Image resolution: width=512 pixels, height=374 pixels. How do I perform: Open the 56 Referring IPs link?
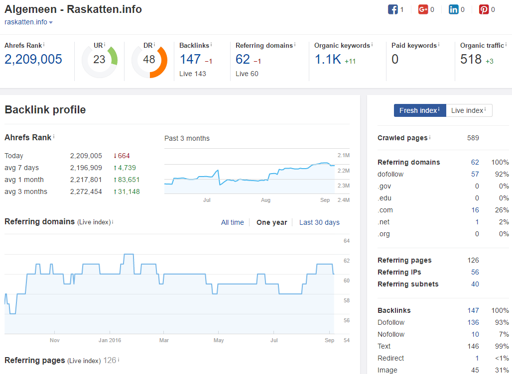pos(475,272)
